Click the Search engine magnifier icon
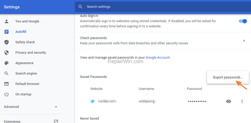Image resolution: width=251 pixels, height=123 pixels. pyautogui.click(x=6, y=73)
